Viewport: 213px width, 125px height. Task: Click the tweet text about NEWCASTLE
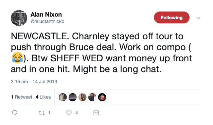(101, 53)
